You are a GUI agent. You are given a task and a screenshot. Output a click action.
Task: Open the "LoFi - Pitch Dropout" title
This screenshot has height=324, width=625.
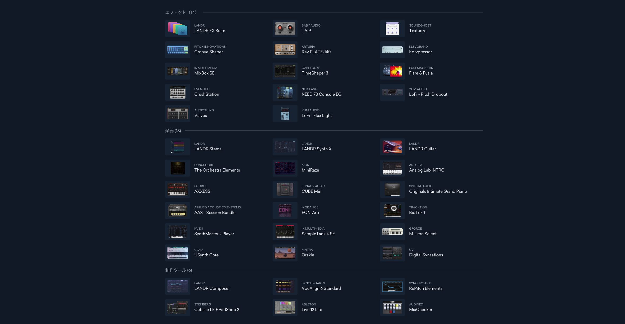point(428,94)
